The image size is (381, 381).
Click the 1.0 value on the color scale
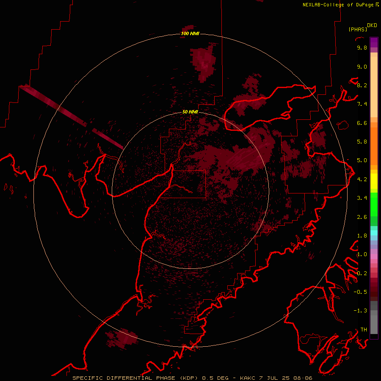point(362,254)
